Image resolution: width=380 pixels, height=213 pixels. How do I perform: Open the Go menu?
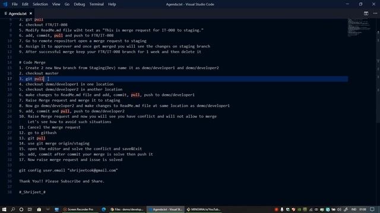click(67, 4)
